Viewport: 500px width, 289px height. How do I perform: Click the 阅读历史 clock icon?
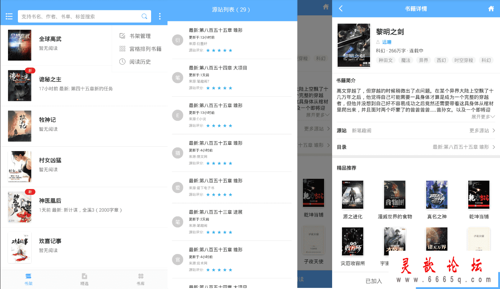(x=122, y=62)
